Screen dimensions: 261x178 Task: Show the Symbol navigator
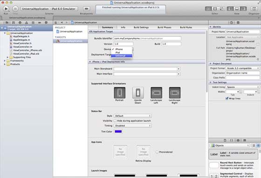click(14, 23)
